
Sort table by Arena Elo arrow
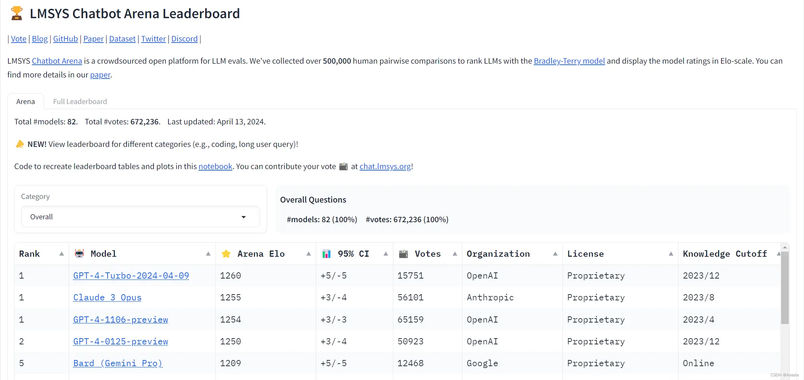tap(309, 254)
